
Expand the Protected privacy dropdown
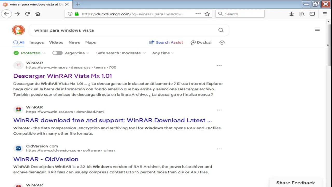[30, 53]
